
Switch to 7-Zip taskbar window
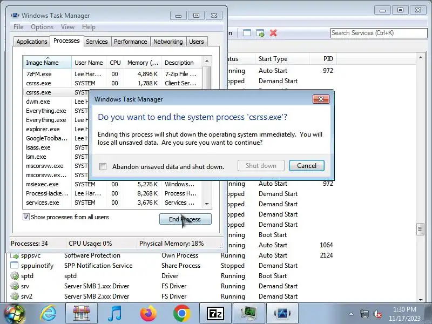215,314
